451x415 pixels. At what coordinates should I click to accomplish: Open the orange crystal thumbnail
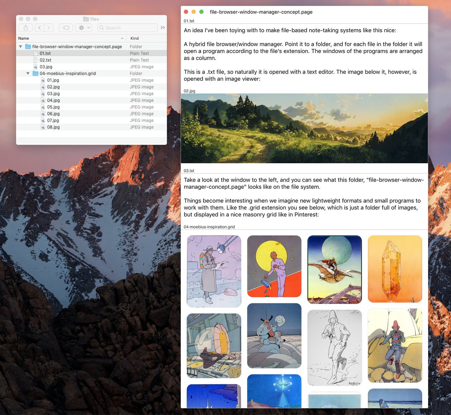tap(395, 269)
